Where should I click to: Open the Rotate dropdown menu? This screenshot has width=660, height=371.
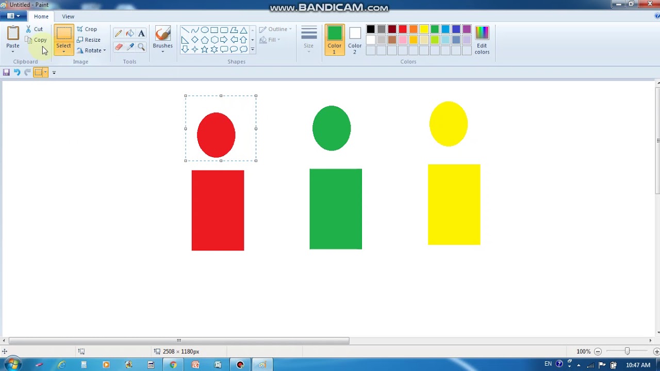[x=91, y=50]
